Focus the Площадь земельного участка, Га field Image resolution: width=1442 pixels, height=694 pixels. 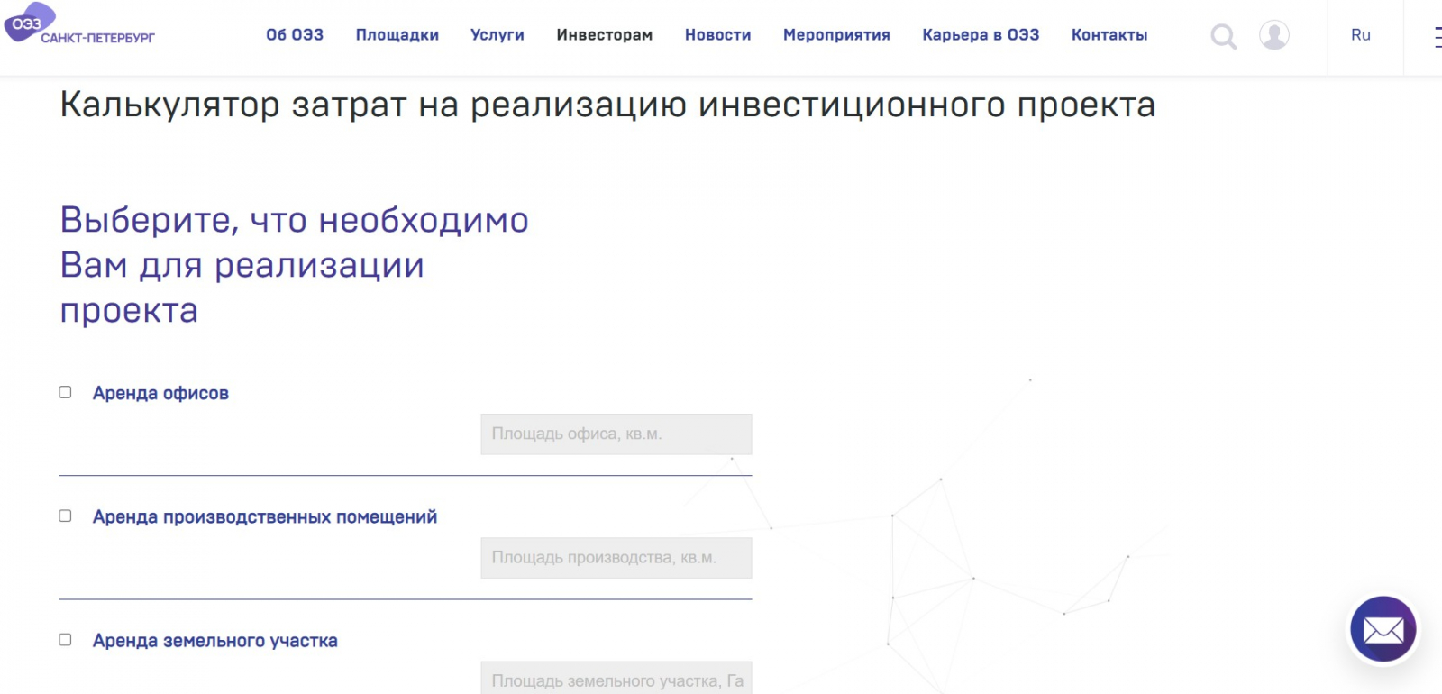tap(616, 679)
